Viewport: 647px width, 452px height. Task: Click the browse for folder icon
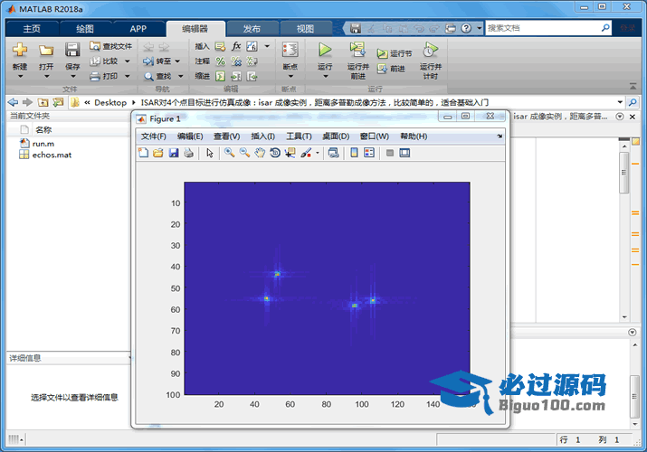58,102
